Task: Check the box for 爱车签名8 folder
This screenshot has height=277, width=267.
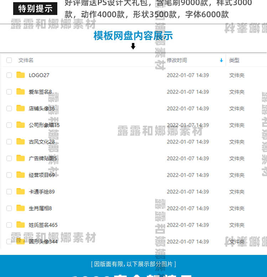Action: (9, 92)
